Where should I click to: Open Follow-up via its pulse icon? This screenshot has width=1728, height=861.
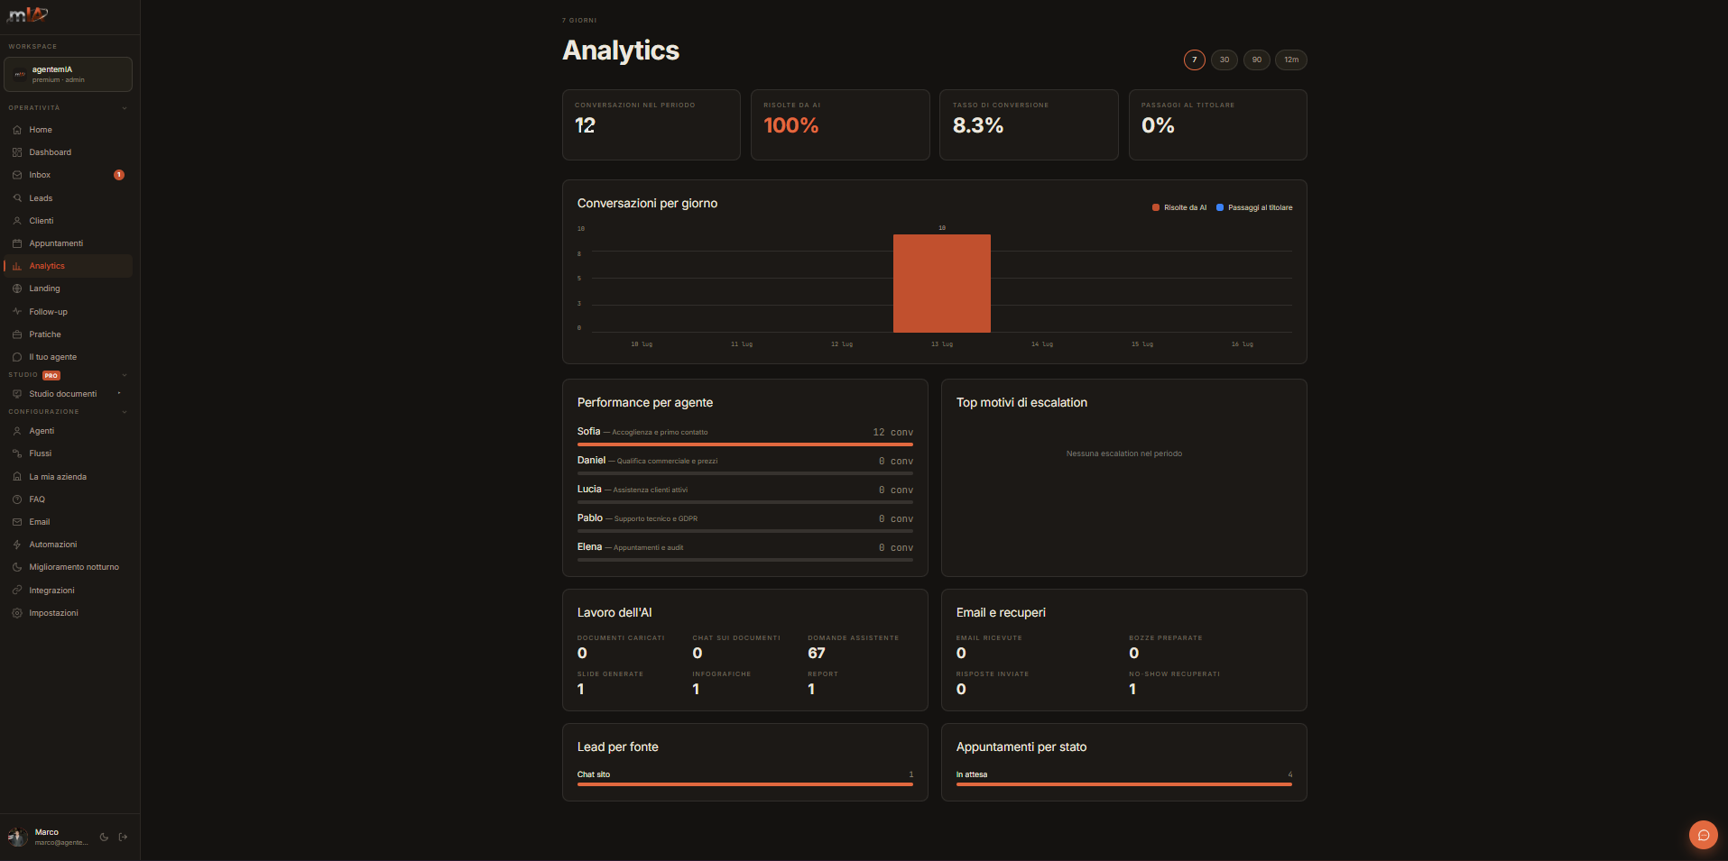pyautogui.click(x=17, y=312)
